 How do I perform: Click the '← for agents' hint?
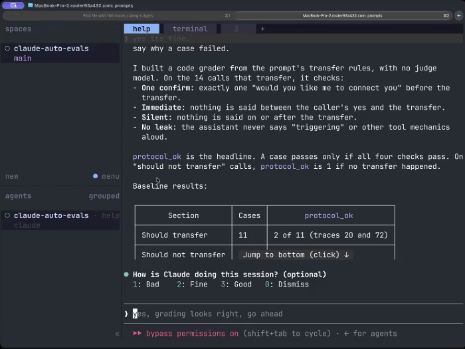(371, 333)
